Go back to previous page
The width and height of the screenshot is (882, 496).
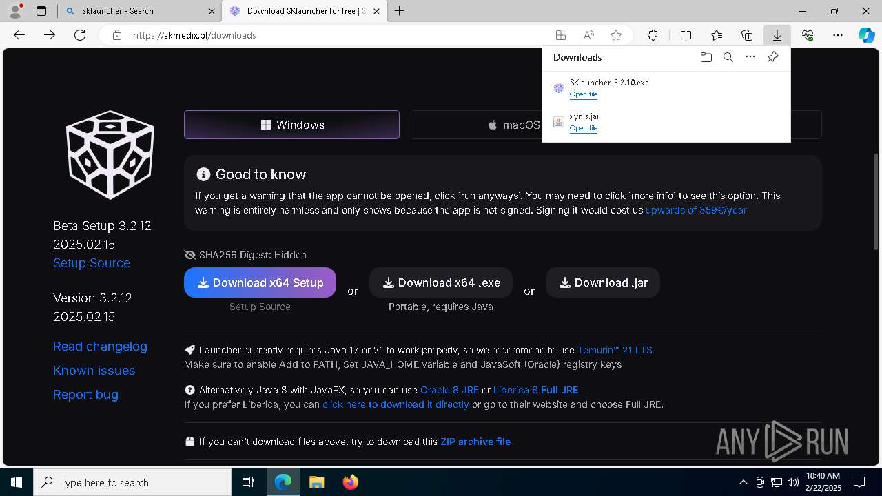[x=19, y=35]
